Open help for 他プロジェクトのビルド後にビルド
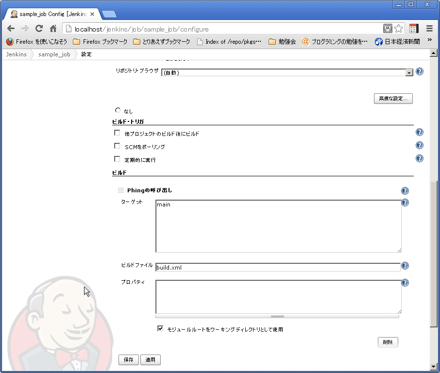 pyautogui.click(x=420, y=132)
